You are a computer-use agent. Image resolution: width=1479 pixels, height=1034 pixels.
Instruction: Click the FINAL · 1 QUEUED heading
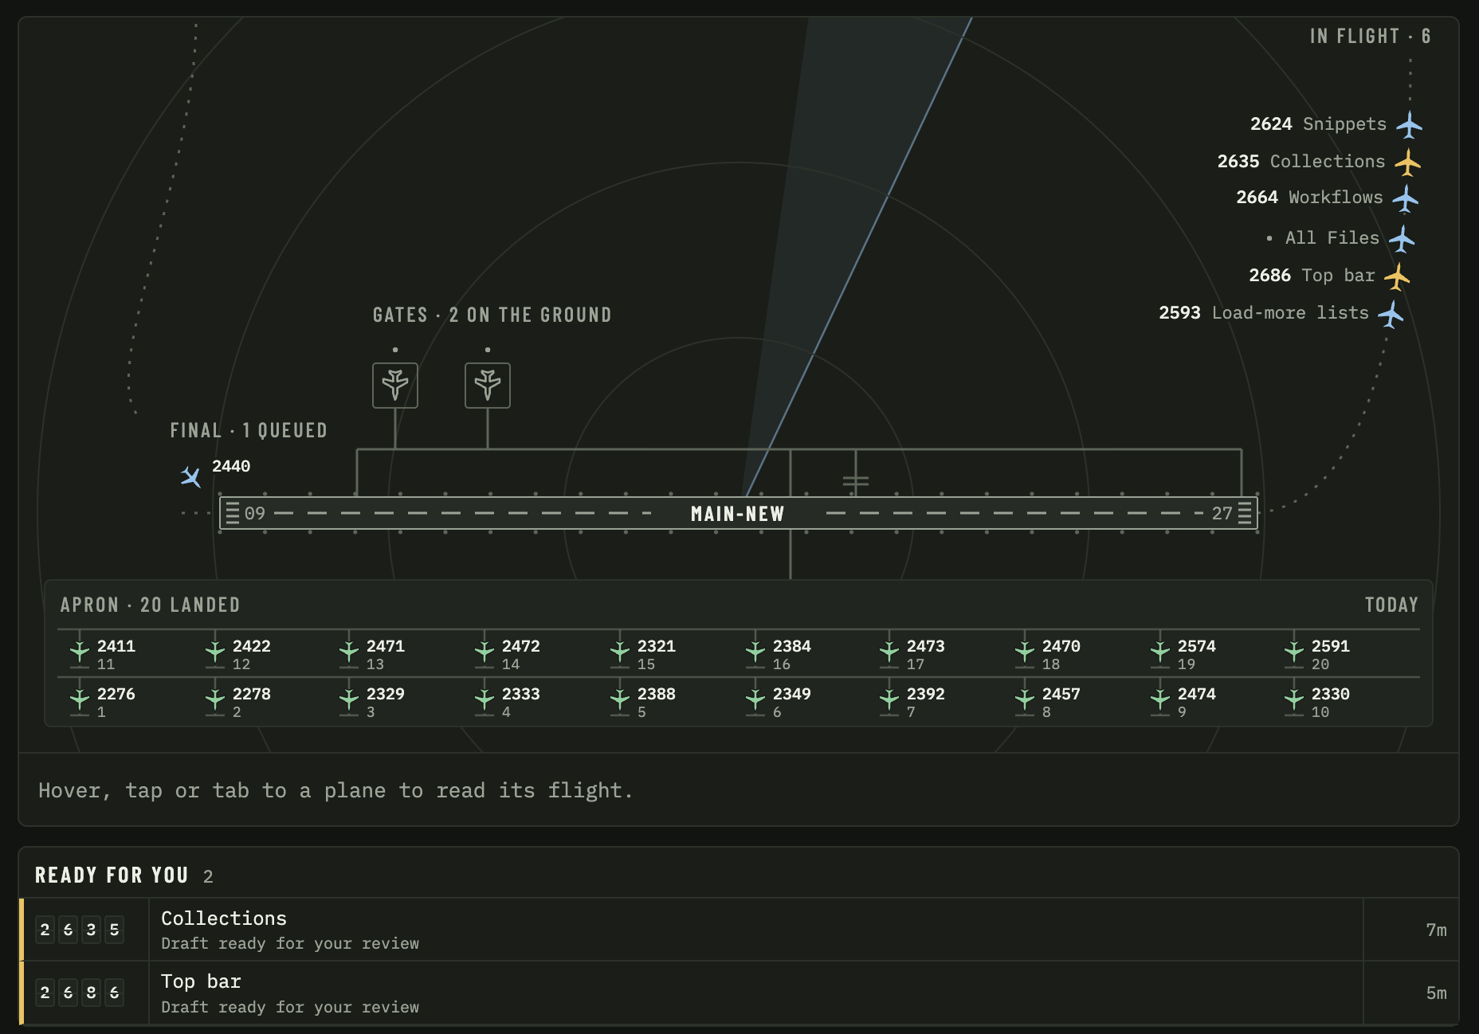coord(249,431)
